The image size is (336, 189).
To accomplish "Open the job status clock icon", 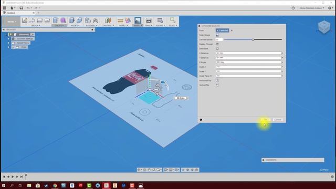I will click(293, 8).
